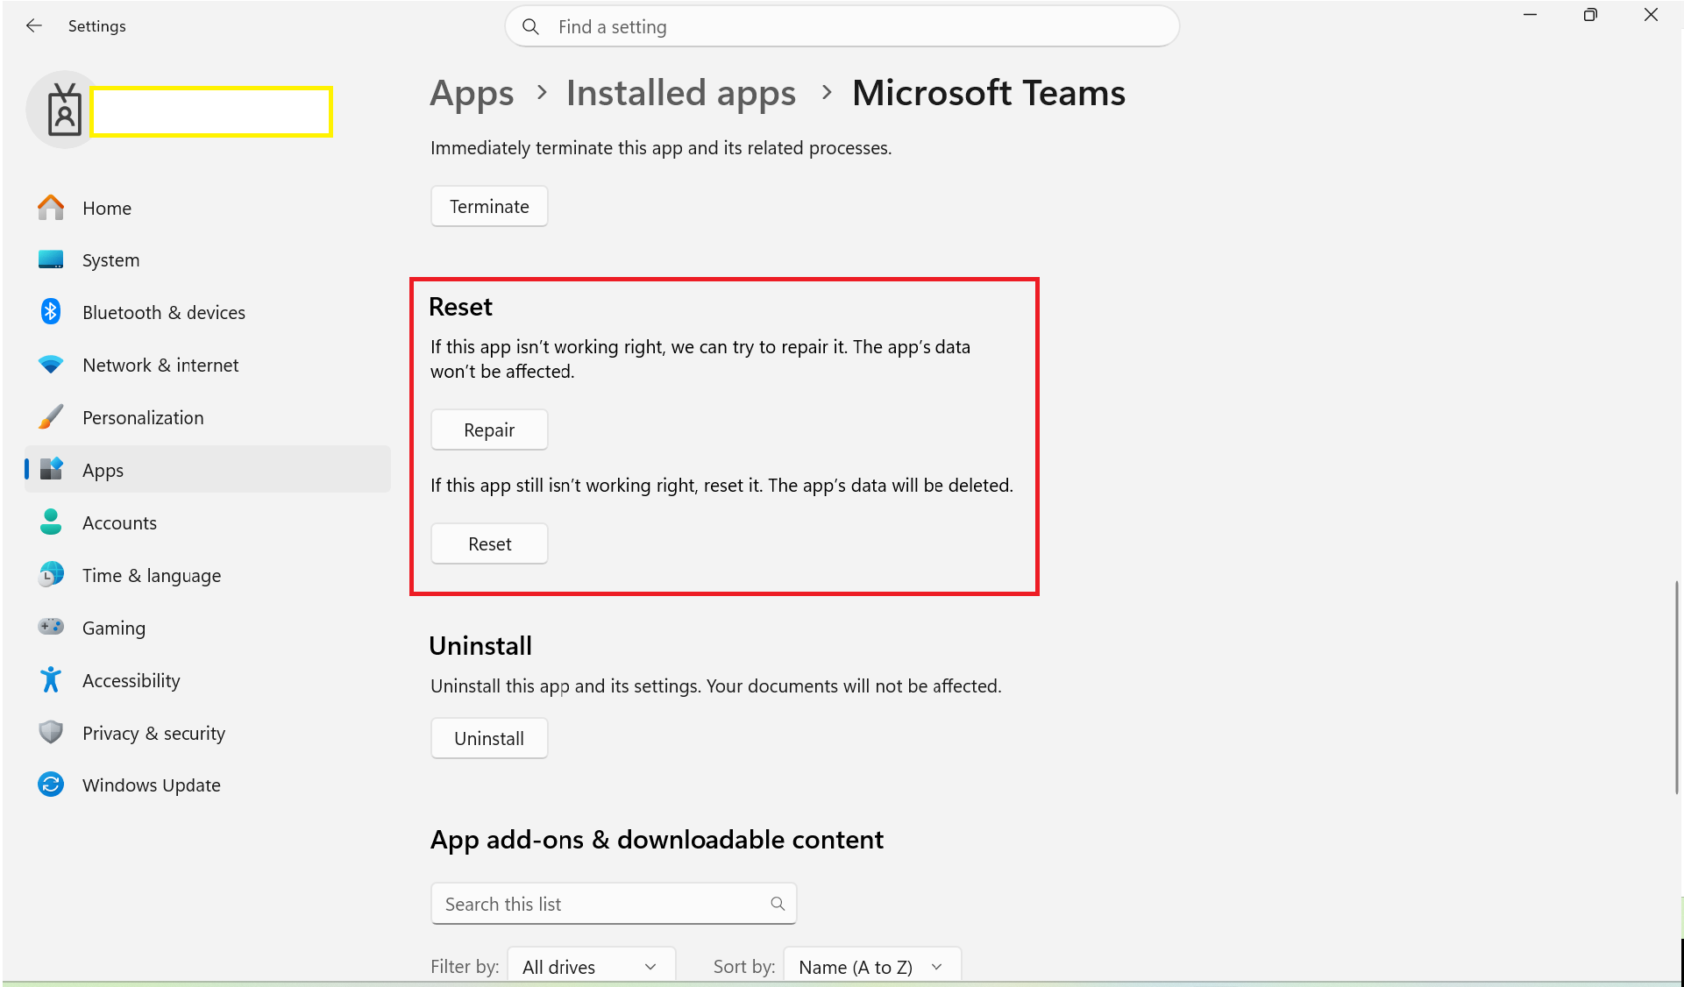Click the user profile avatar icon

click(x=64, y=110)
